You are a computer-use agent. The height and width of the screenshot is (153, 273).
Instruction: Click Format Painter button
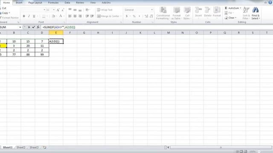tap(9, 18)
